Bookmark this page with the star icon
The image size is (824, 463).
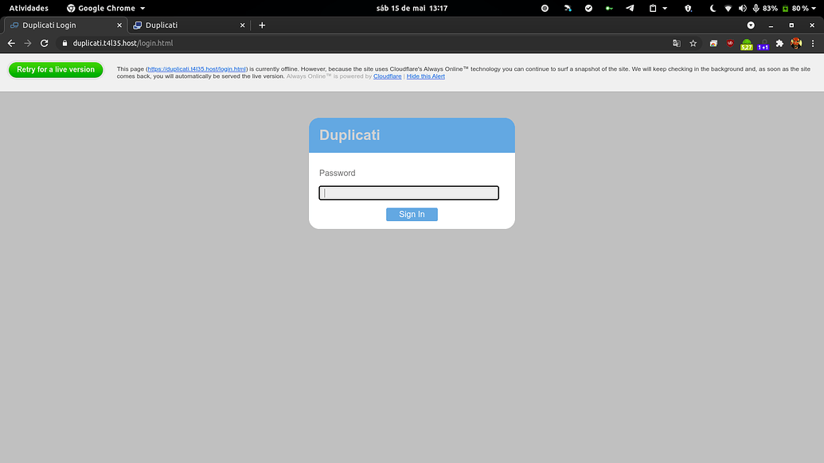click(693, 44)
